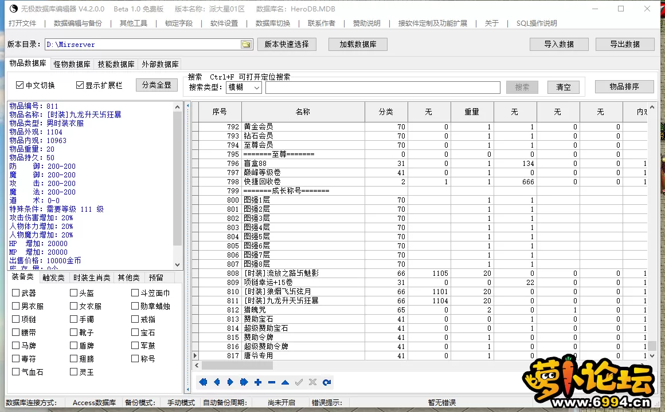665x412 pixels.
Task: Click the table's scroll left arrow
Action: tap(197, 365)
